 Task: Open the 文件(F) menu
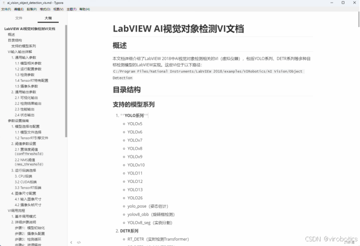coord(6,9)
